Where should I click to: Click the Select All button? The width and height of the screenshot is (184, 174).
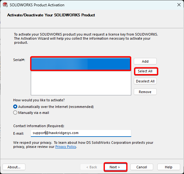pos(145,71)
